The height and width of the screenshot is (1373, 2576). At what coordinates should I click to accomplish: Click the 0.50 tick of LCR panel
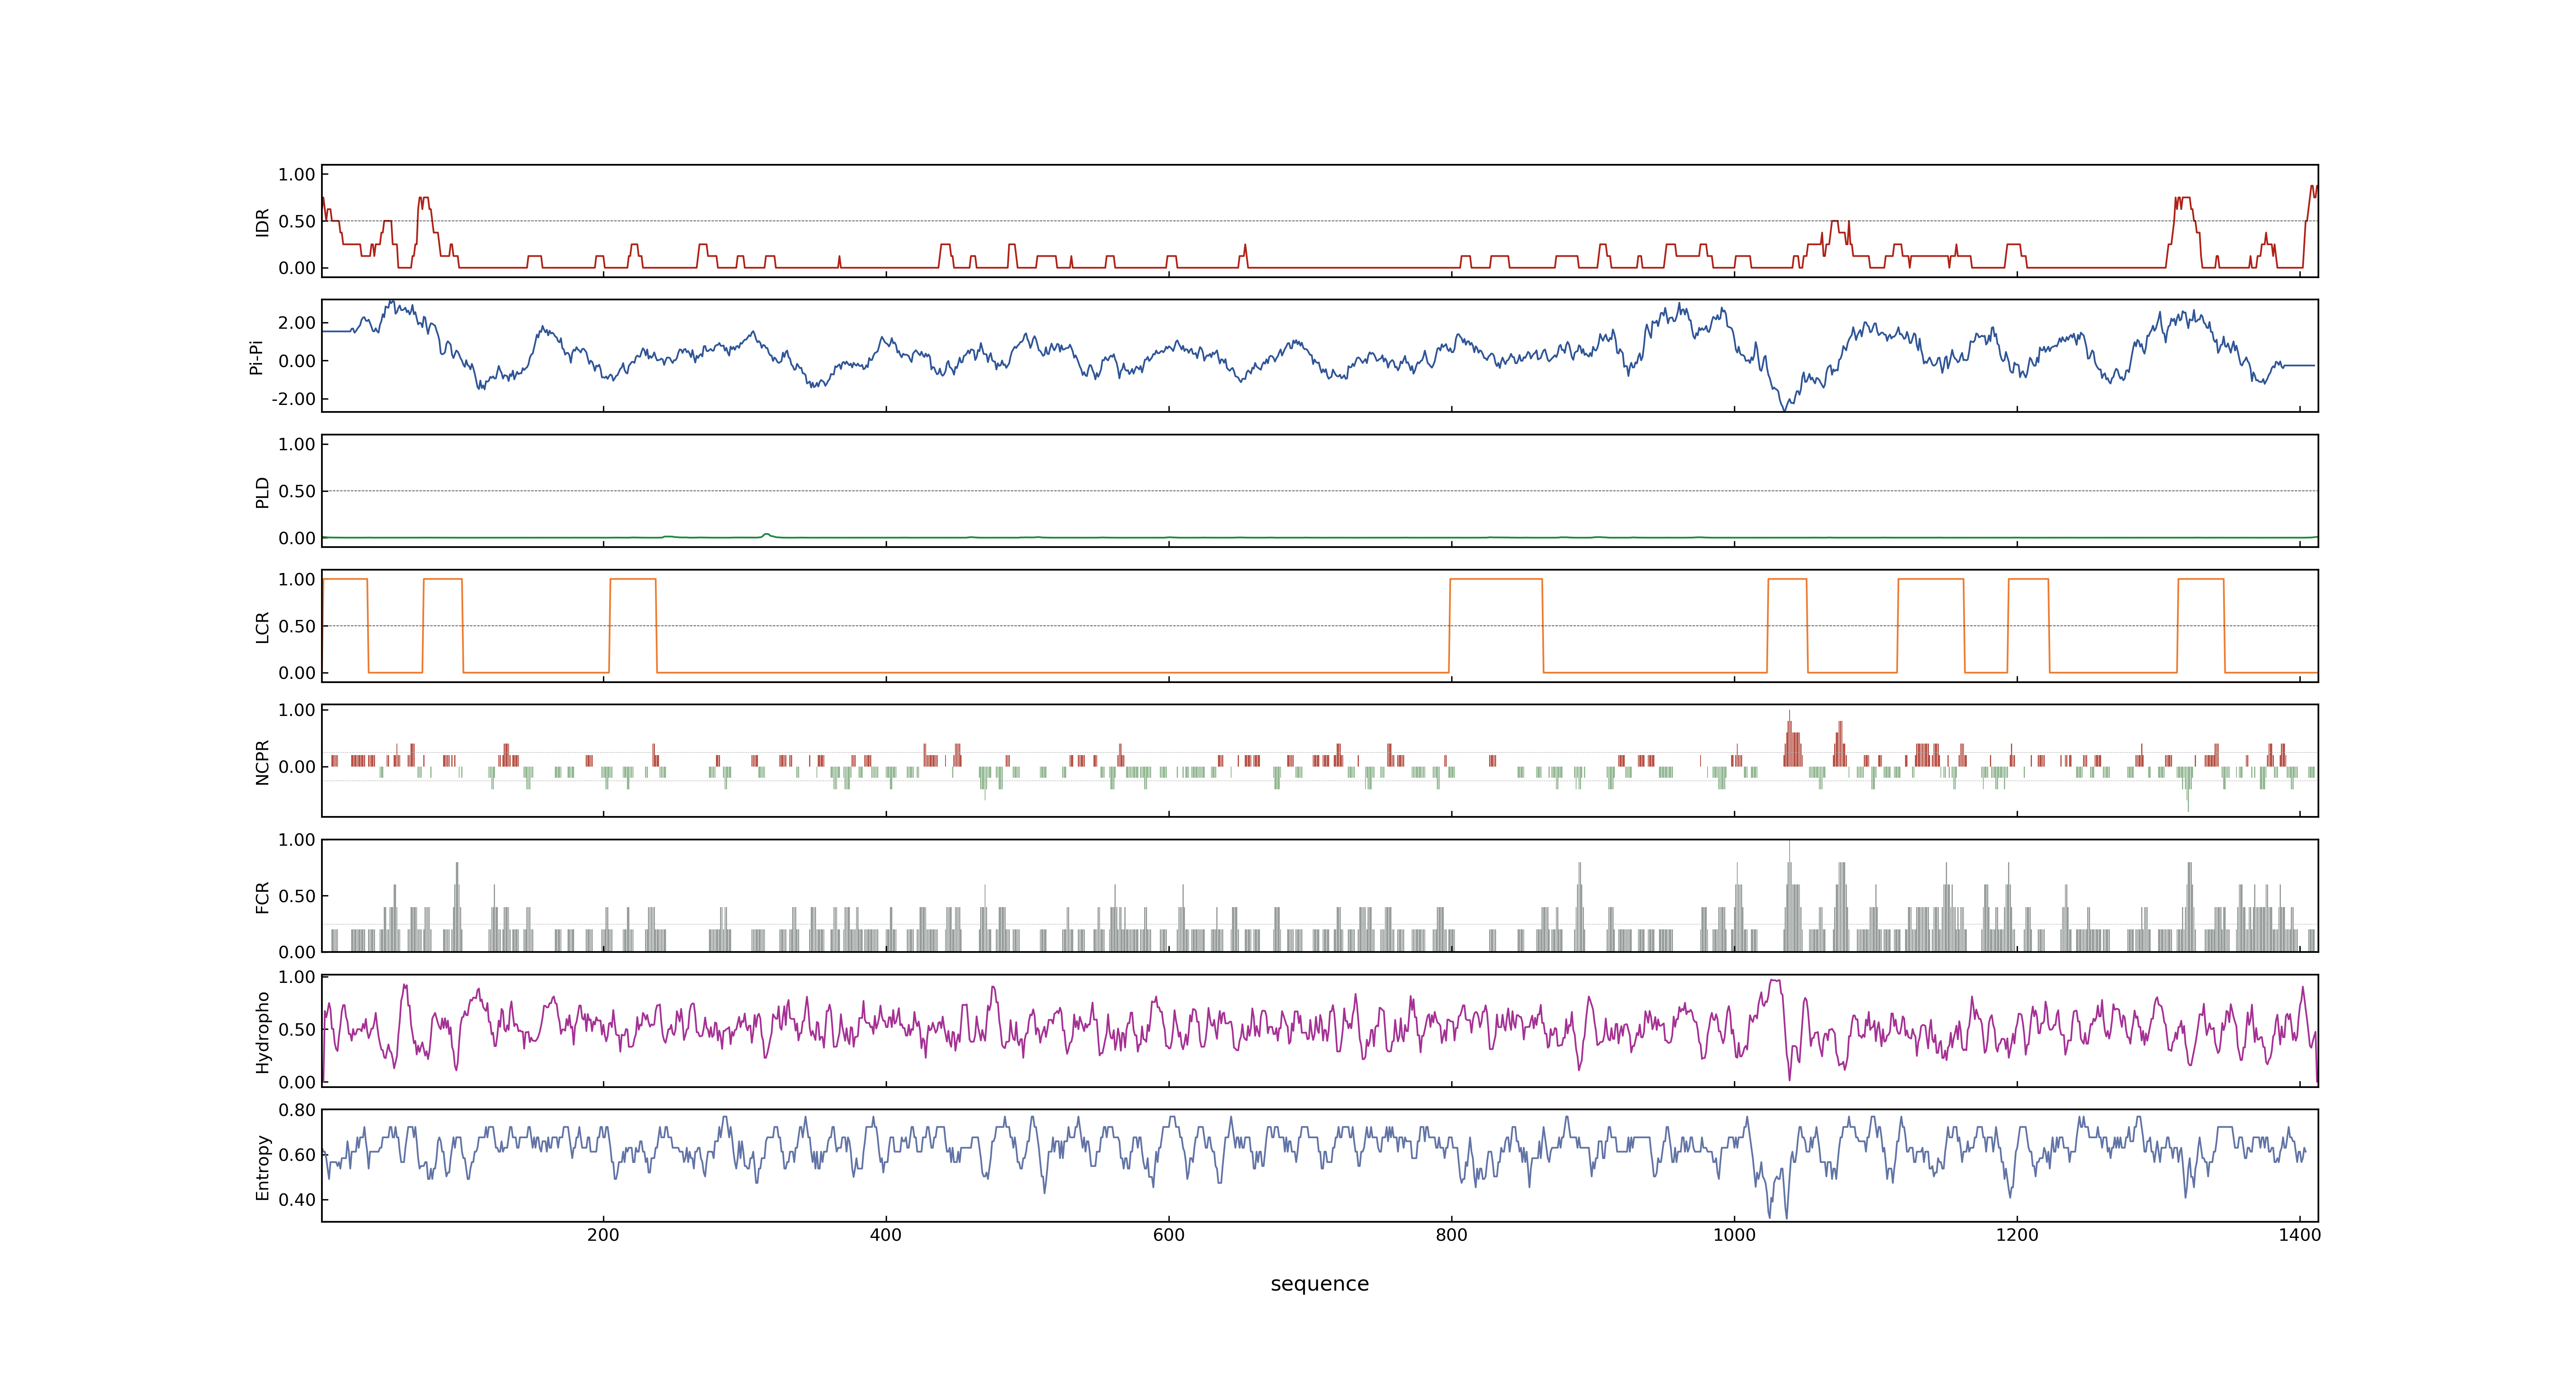[x=297, y=627]
